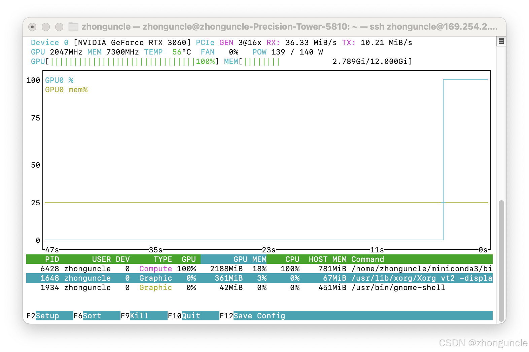Viewport: 529px width, 352px height.
Task: Click the GPU0 mem% legend label
Action: pos(66,90)
